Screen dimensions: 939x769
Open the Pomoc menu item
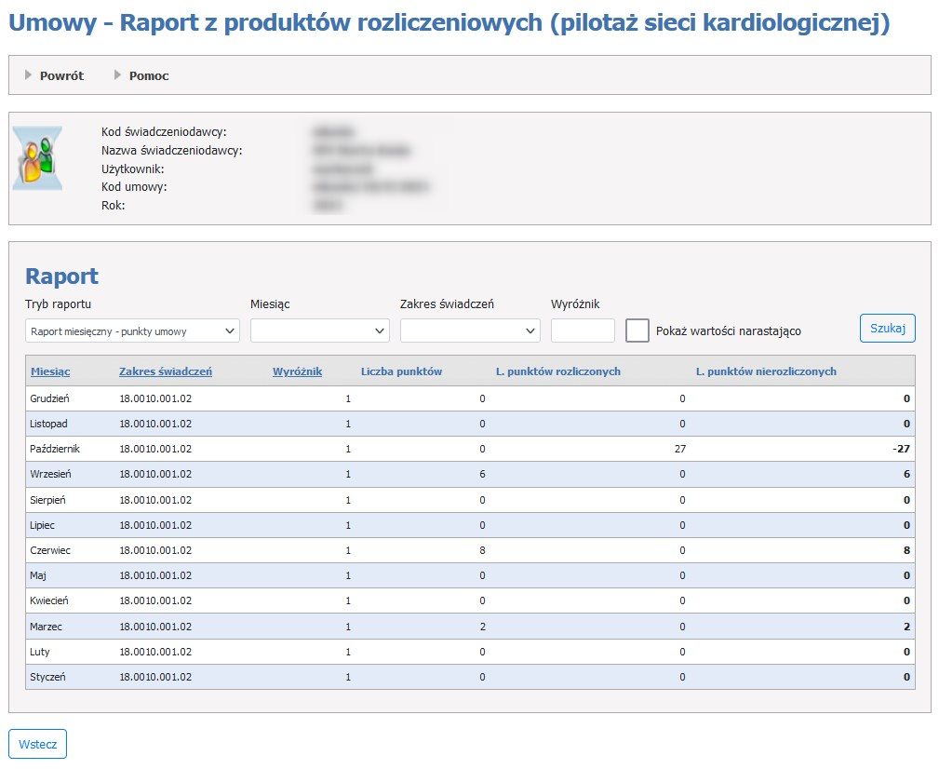pyautogui.click(x=149, y=75)
